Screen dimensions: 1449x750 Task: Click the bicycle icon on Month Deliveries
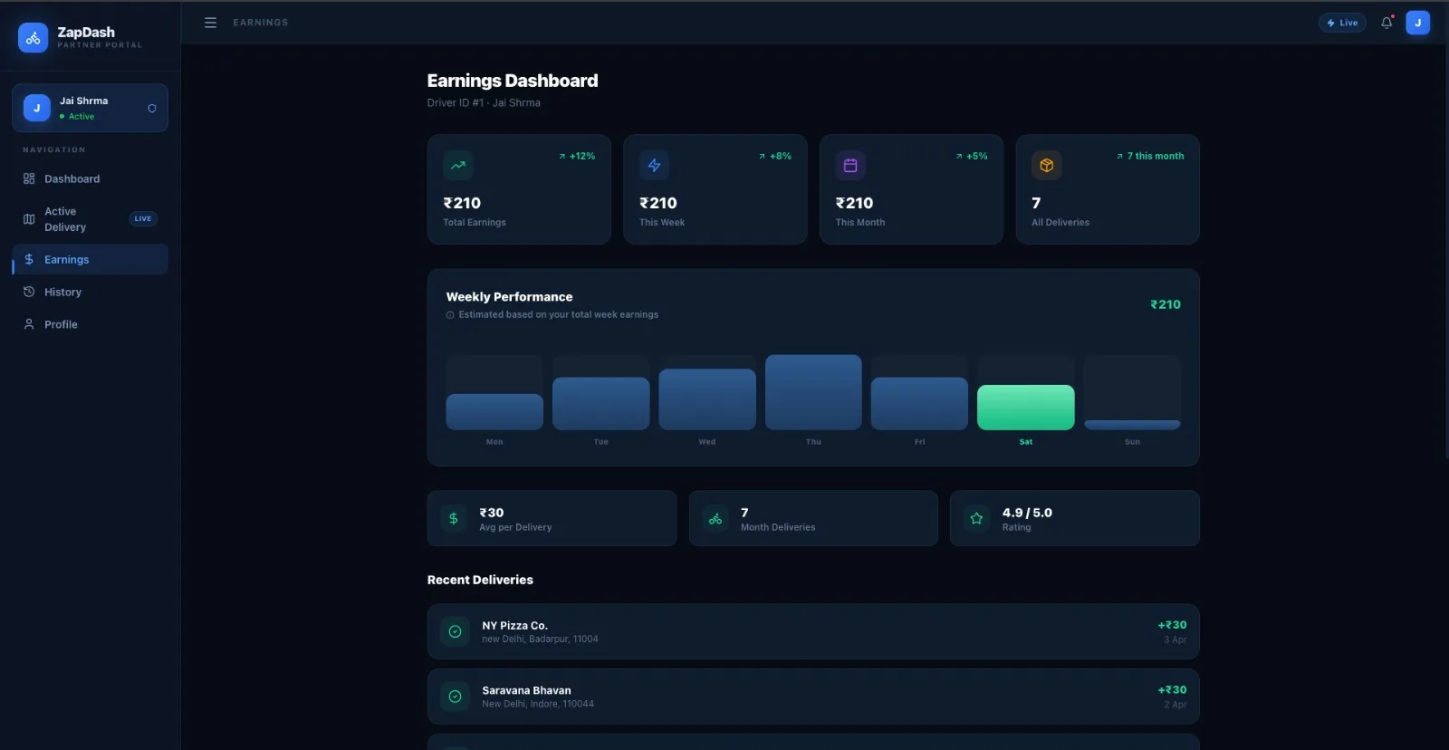click(715, 518)
